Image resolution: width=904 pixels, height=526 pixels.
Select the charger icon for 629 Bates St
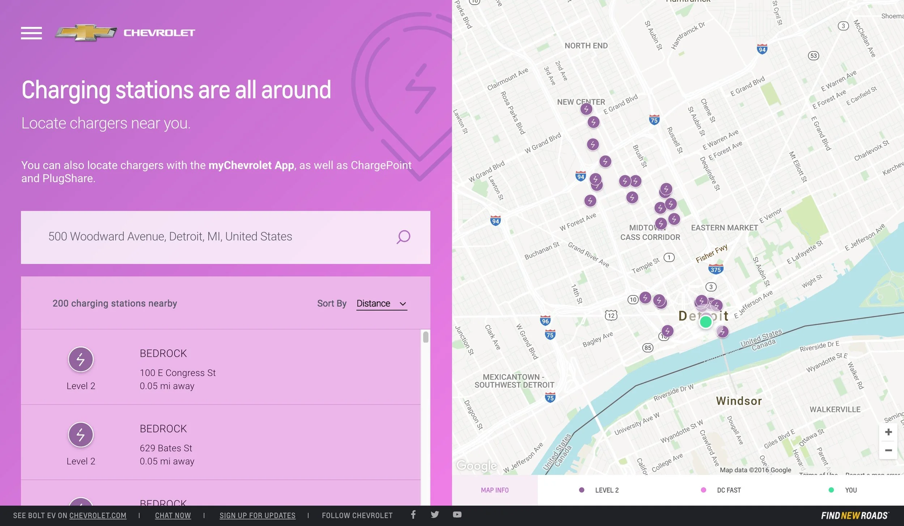pyautogui.click(x=81, y=435)
